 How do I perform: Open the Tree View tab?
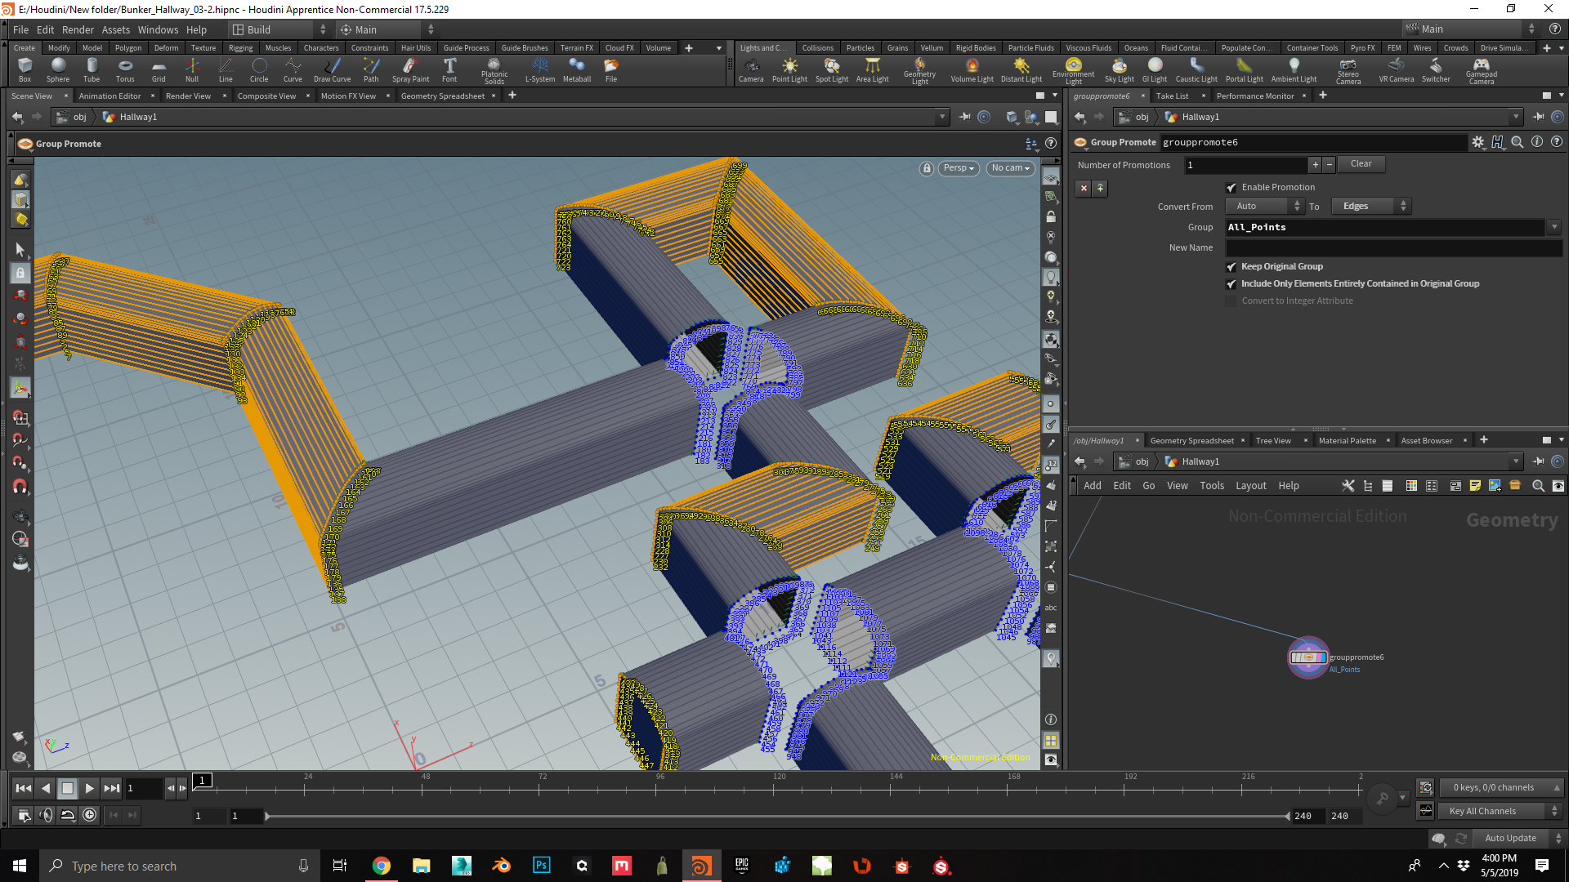coord(1273,440)
